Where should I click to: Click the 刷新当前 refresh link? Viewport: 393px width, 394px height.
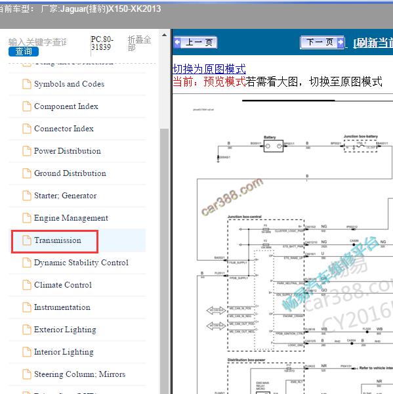coord(373,43)
